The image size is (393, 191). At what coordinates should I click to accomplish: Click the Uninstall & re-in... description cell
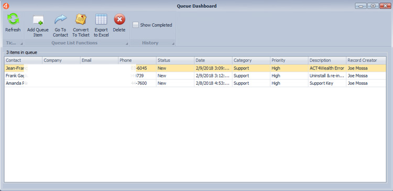pyautogui.click(x=327, y=75)
